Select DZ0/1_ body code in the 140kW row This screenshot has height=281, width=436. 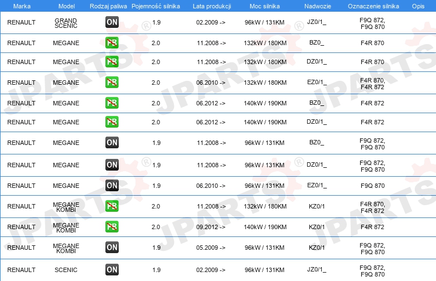click(x=317, y=122)
